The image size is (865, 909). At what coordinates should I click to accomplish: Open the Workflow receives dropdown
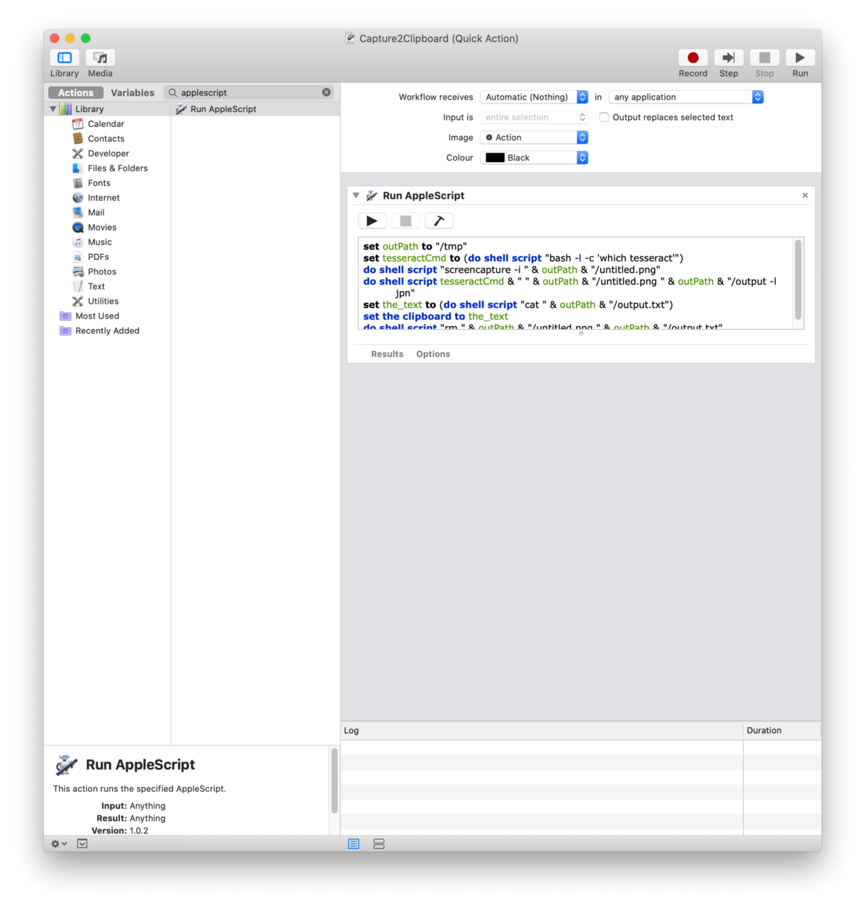click(534, 97)
